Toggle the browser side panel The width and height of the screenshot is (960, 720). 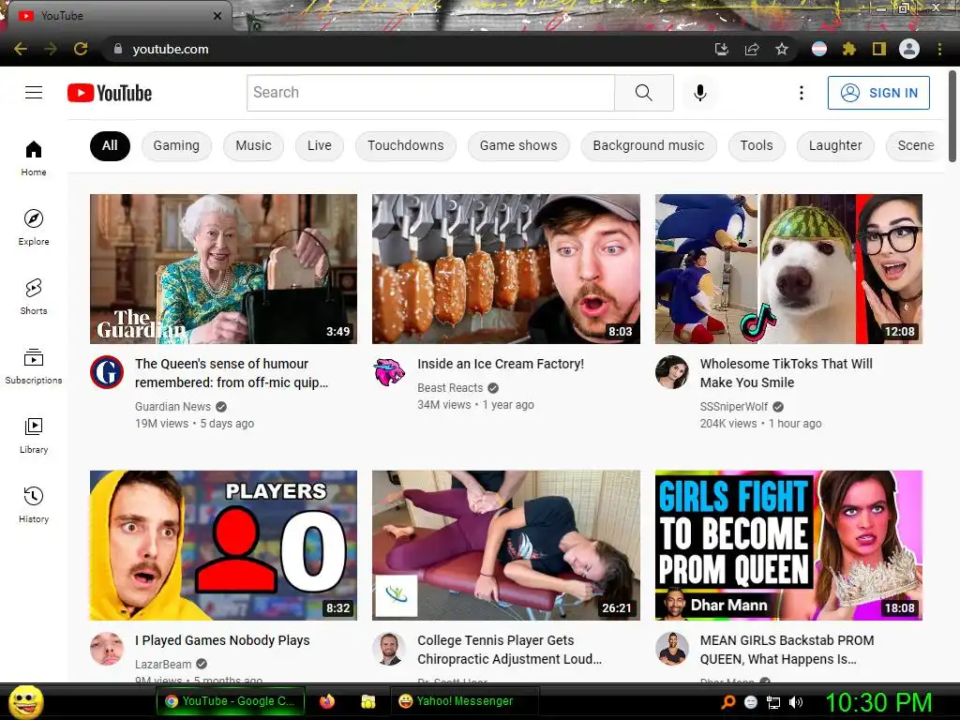pyautogui.click(x=879, y=49)
